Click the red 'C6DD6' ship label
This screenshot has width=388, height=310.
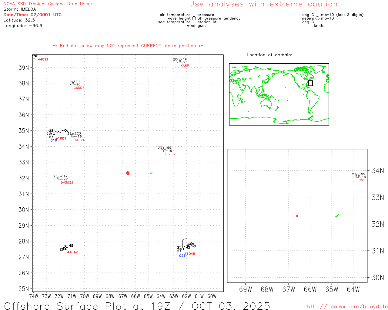point(79,88)
